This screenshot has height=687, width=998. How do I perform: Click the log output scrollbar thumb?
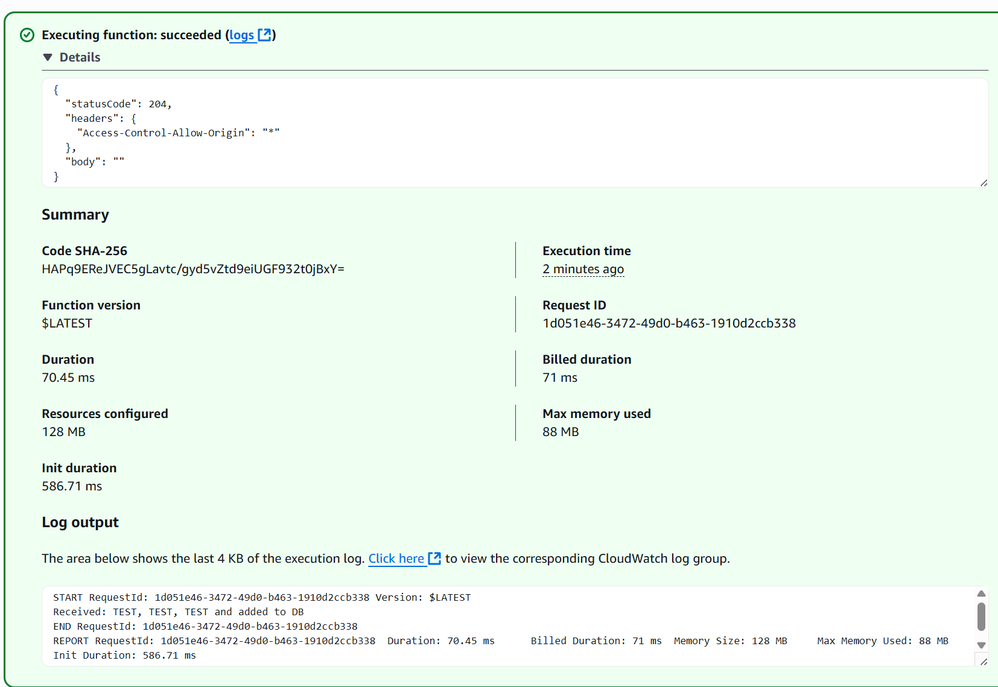pos(981,616)
